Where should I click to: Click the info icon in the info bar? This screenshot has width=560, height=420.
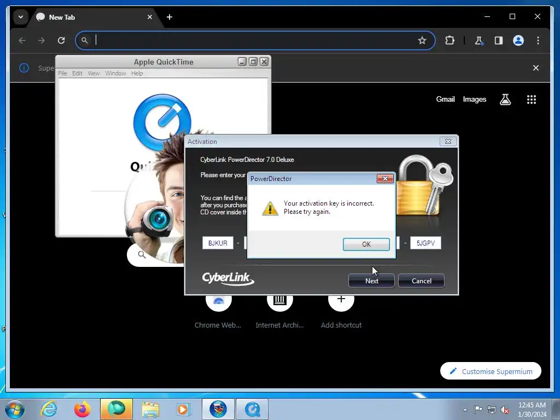[24, 68]
